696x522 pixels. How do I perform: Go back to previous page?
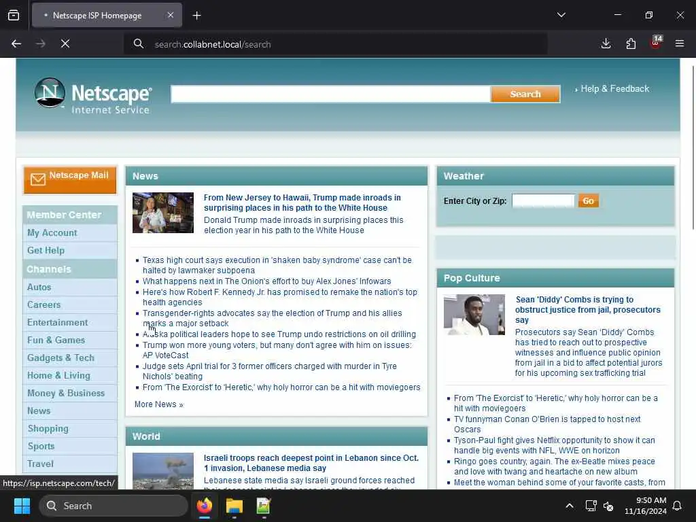click(x=16, y=43)
